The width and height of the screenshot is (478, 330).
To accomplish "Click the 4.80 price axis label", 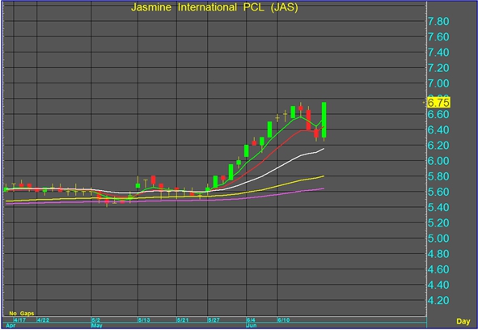I will (x=438, y=254).
